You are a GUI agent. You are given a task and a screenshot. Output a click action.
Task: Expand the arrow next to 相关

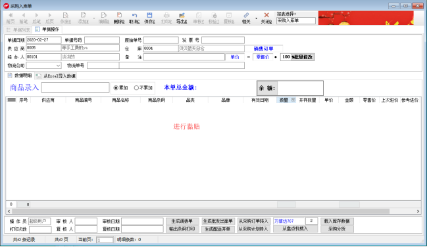pyautogui.click(x=256, y=18)
